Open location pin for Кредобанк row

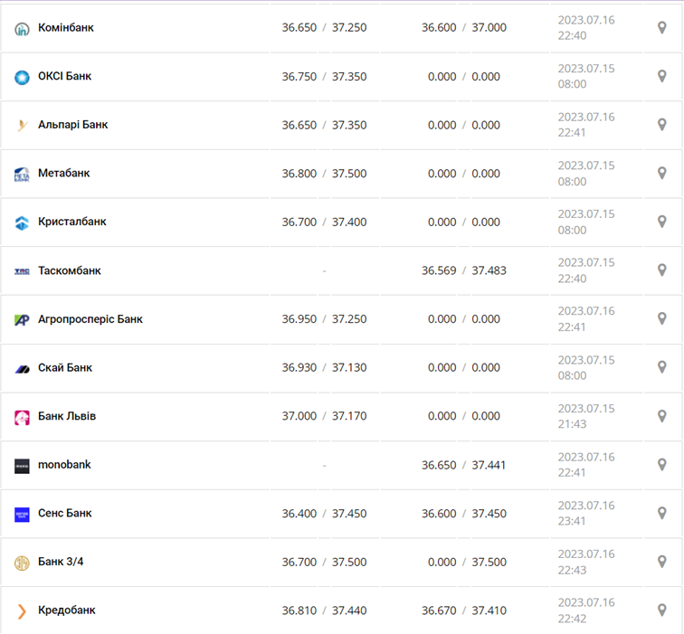coord(661,610)
